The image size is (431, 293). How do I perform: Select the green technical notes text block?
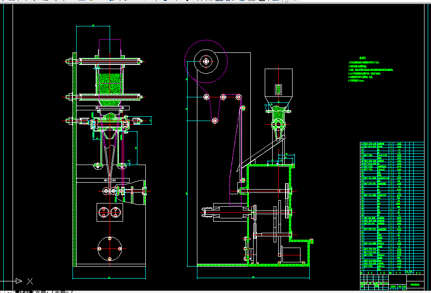(370, 70)
